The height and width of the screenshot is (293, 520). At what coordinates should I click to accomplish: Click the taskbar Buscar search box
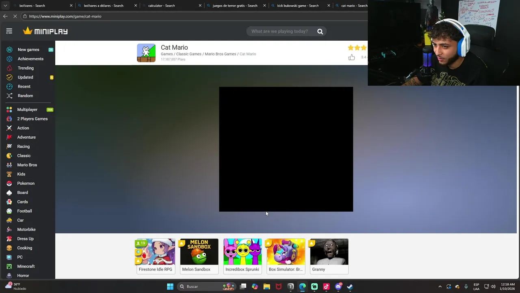click(207, 286)
